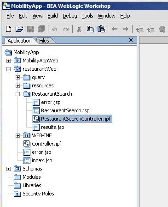The image size is (168, 207).
Task: Select the resources folder label
Action: [x=43, y=85]
